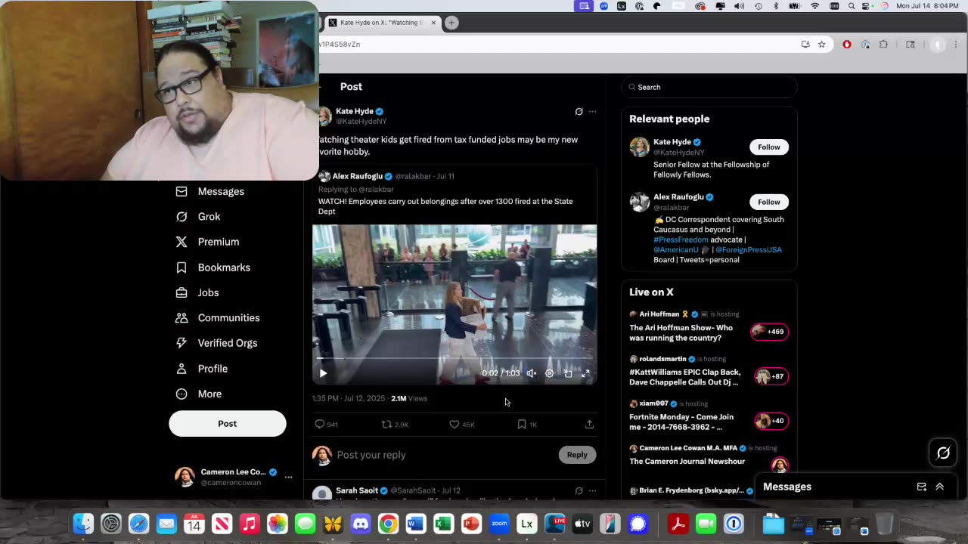
Task: Close the Kate Hyde on X tab
Action: 433,23
